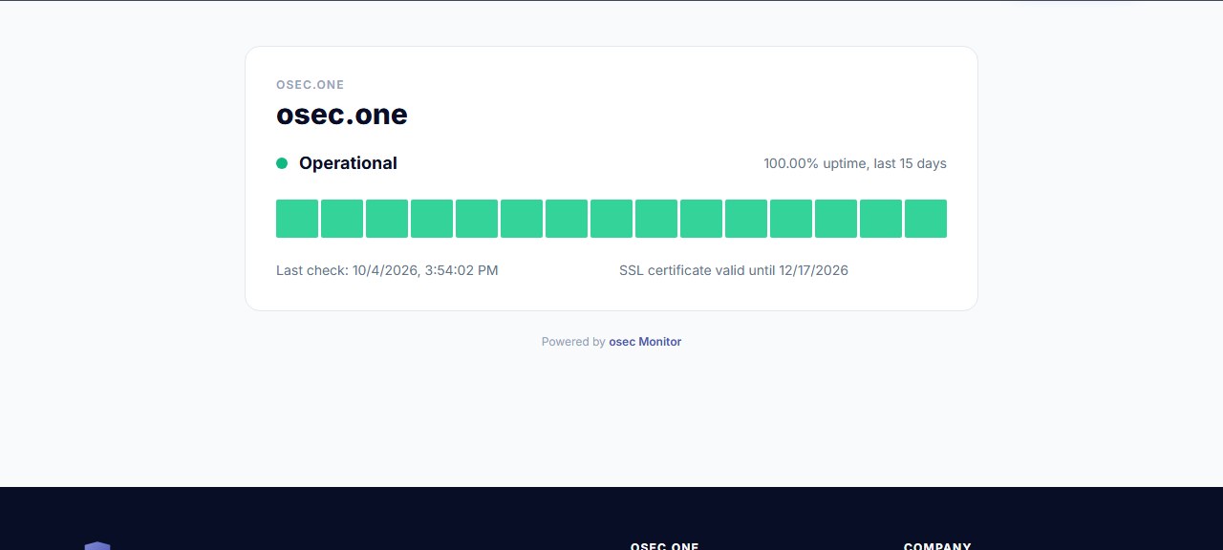
Task: Click the Operational status text
Action: (x=348, y=163)
